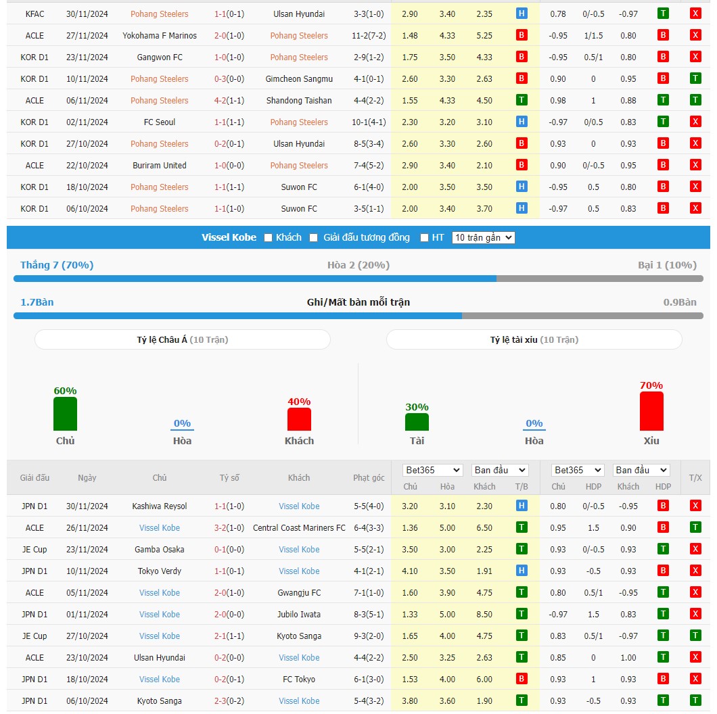Click red X badge in Jubilo Iwata row
The width and height of the screenshot is (717, 714).
[695, 614]
